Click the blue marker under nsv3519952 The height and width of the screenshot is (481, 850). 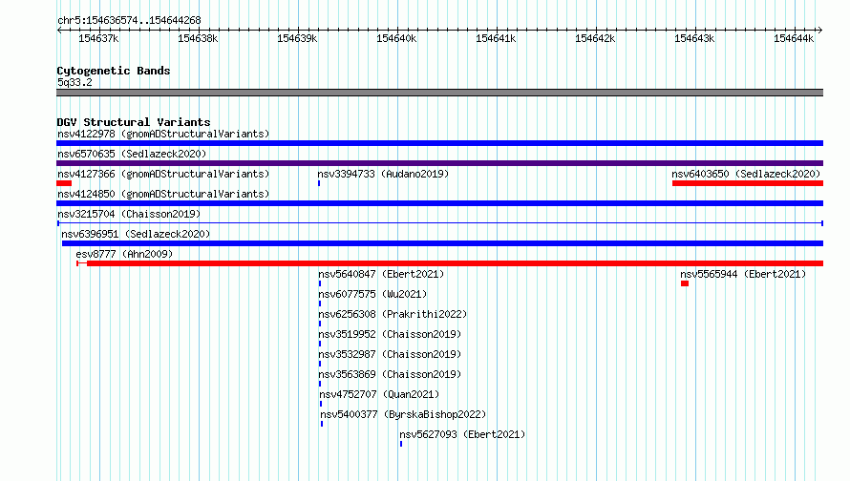click(x=320, y=344)
